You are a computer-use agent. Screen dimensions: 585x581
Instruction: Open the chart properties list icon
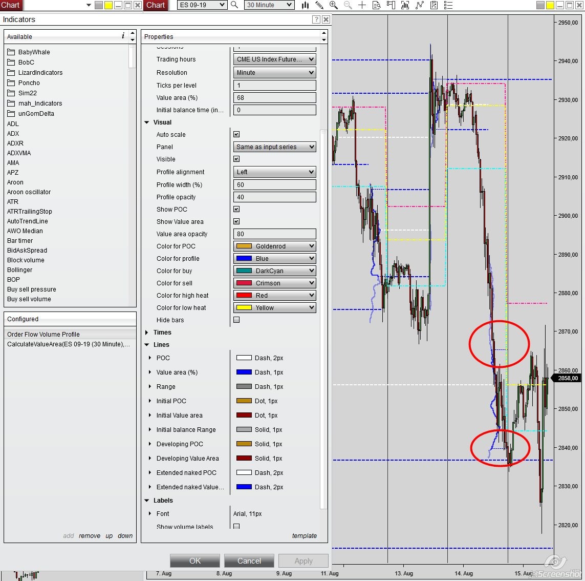[x=448, y=5]
